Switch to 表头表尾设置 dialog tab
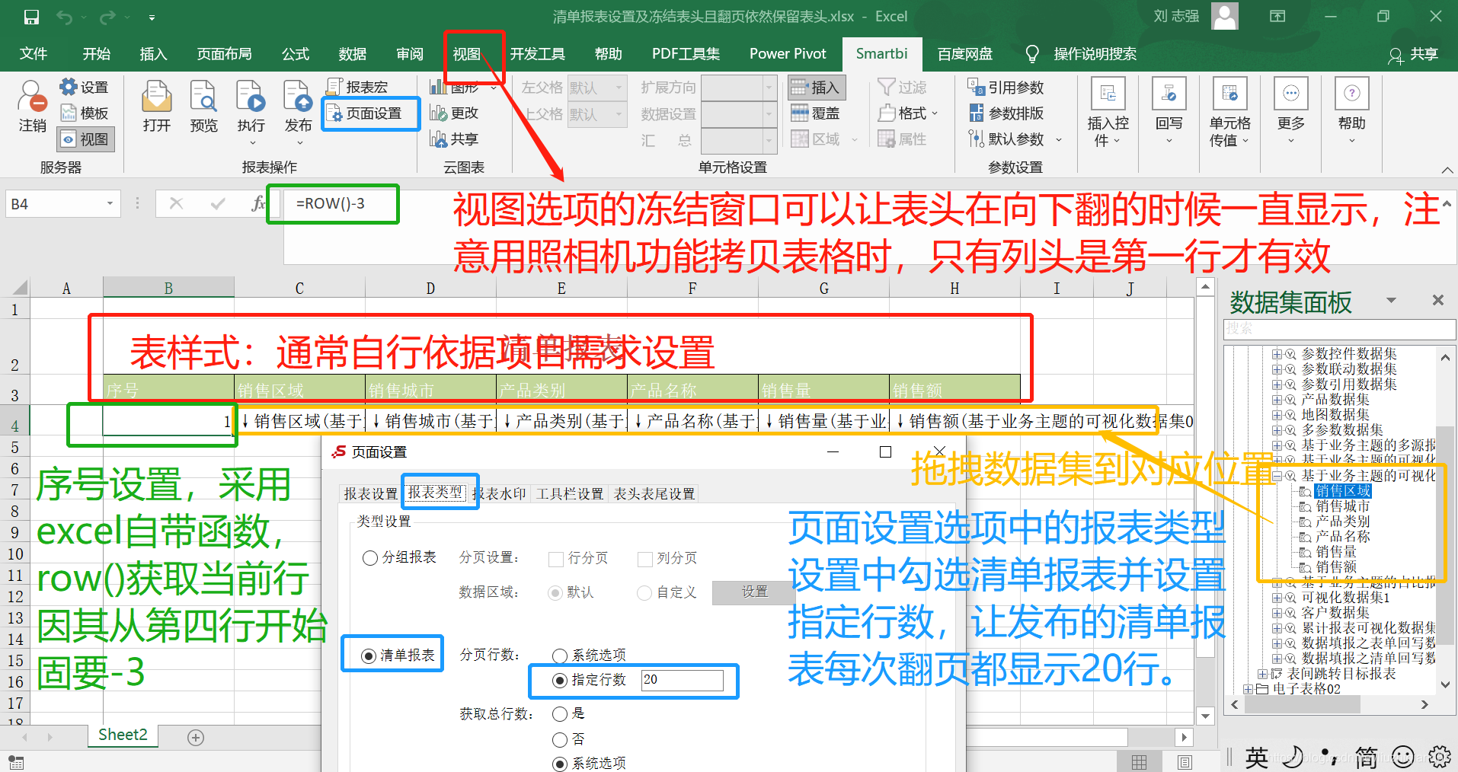 tap(654, 493)
